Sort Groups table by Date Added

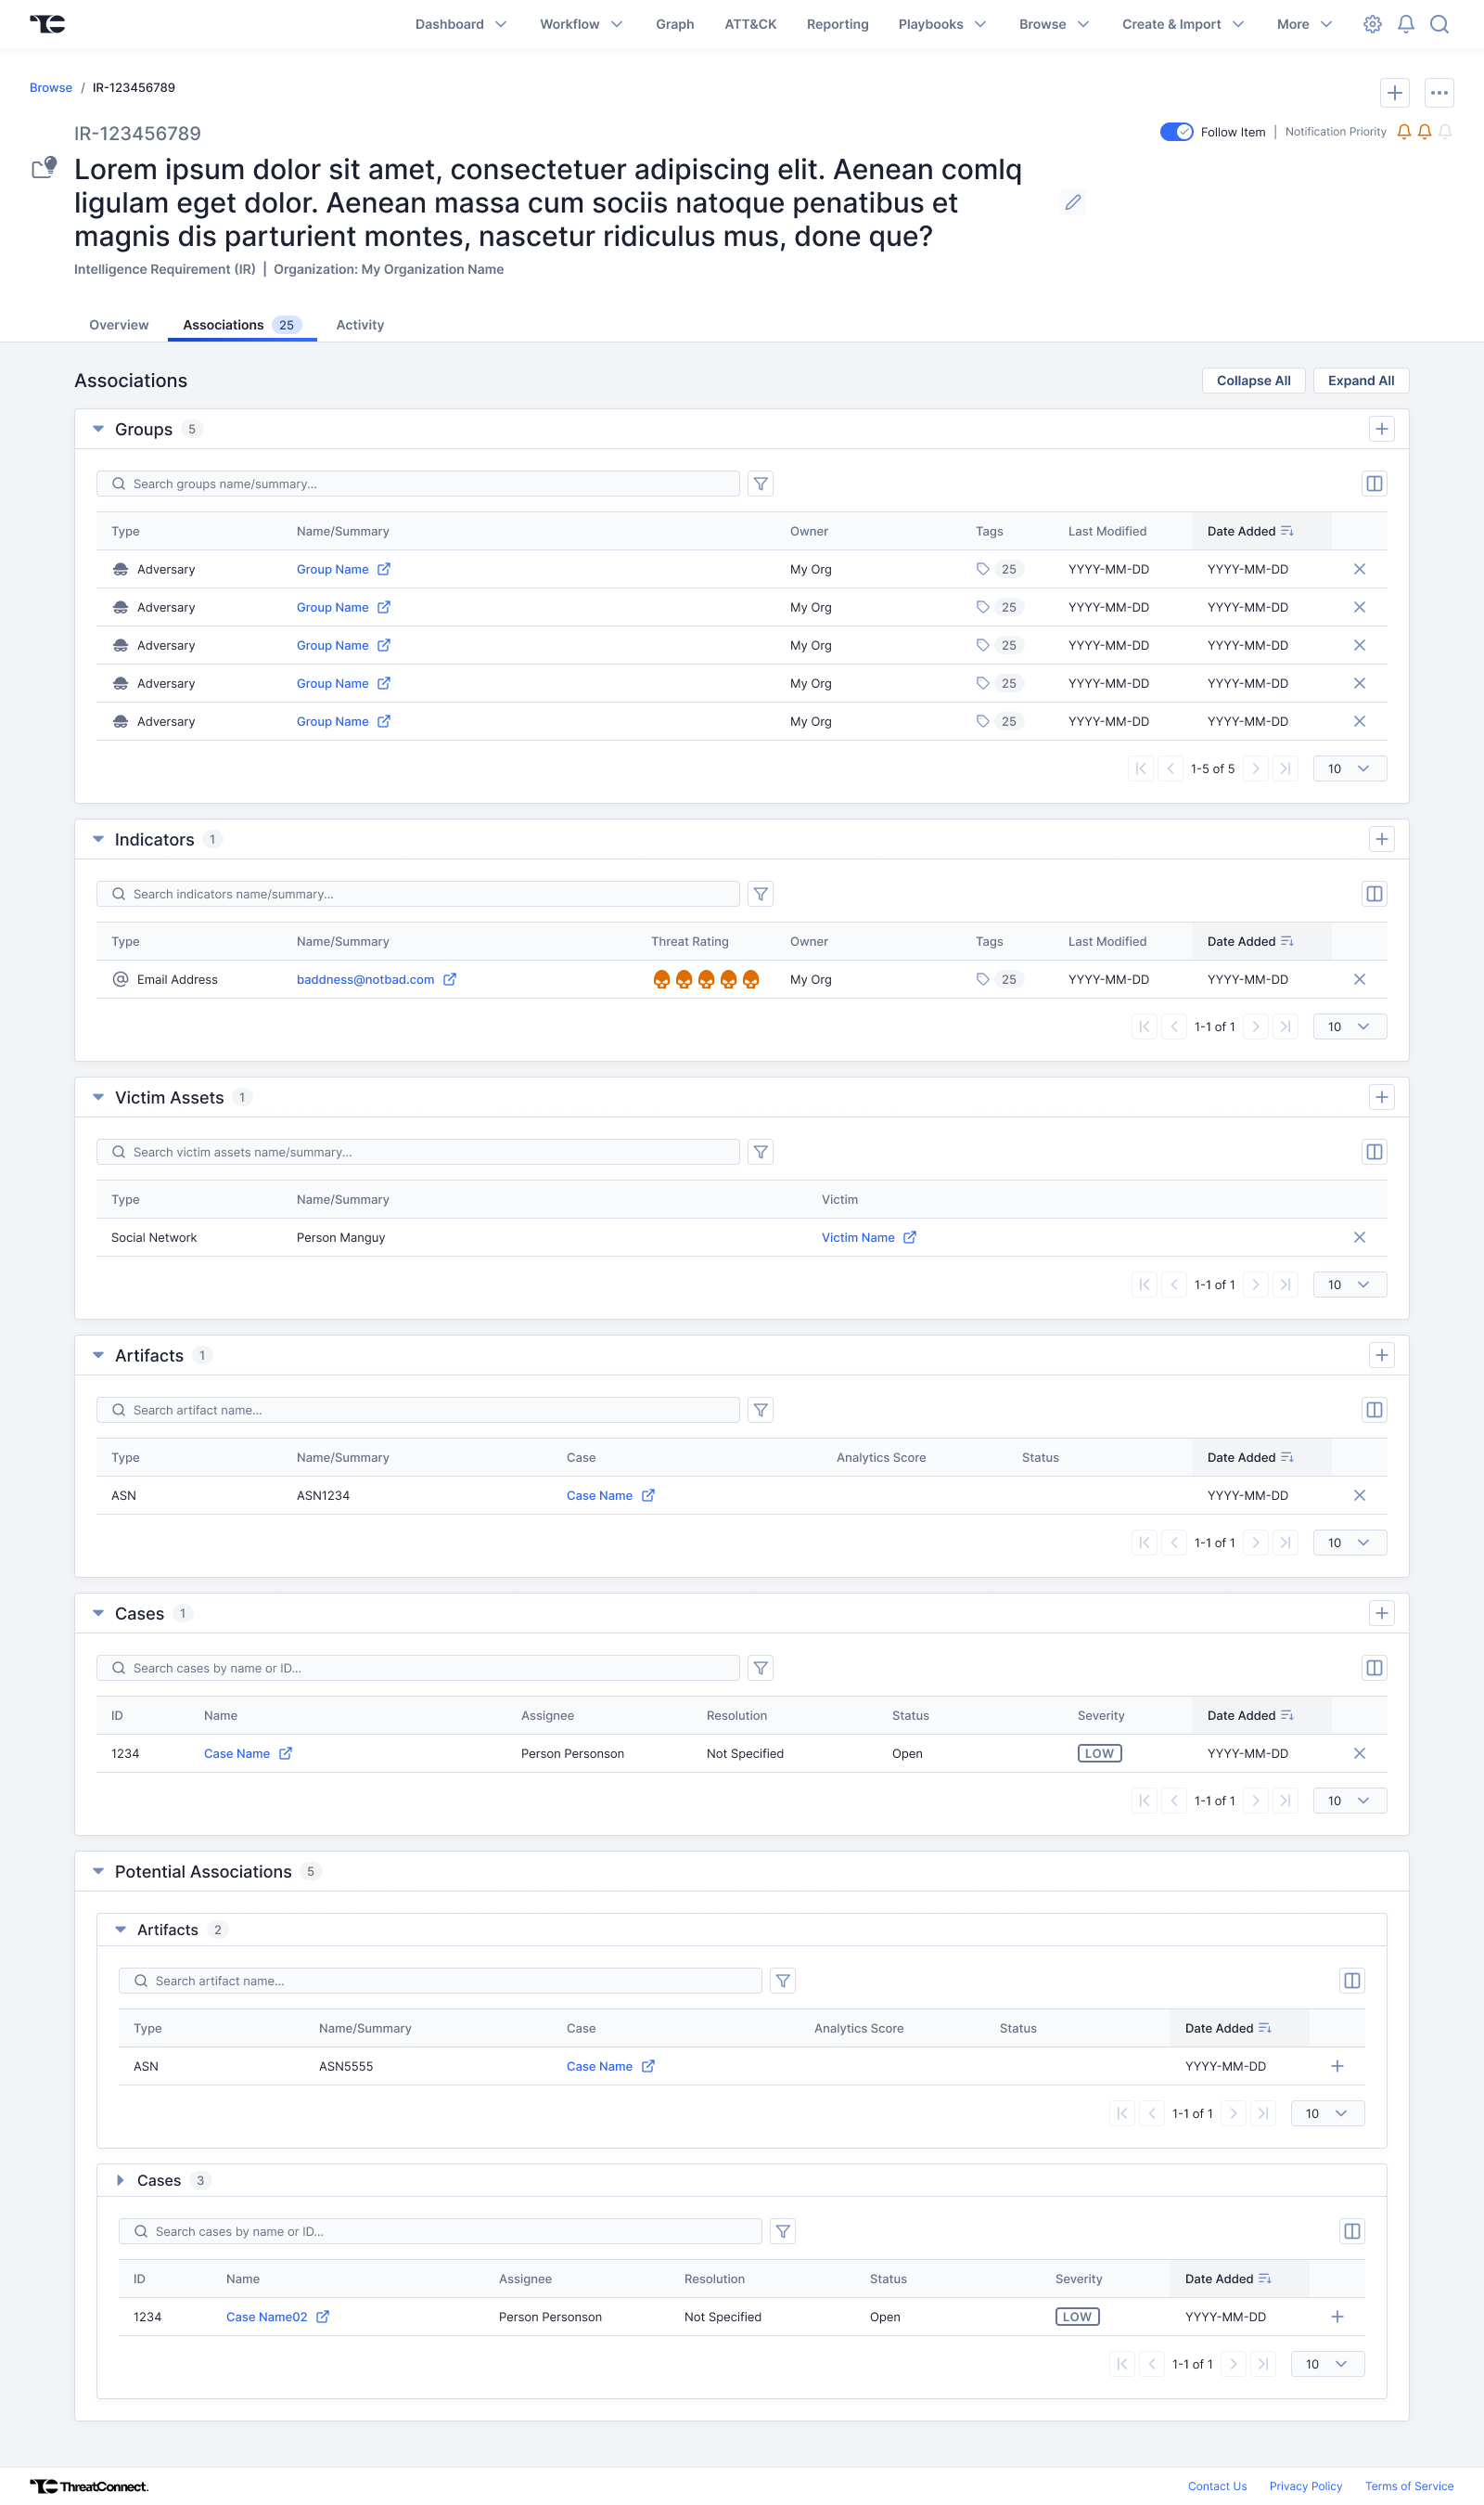pyautogui.click(x=1249, y=531)
